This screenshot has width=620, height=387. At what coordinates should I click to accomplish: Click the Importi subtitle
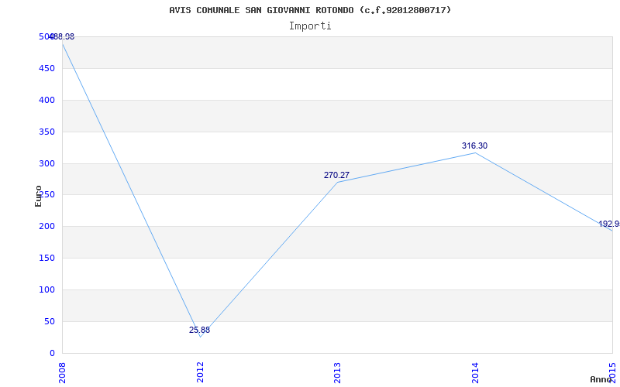click(x=310, y=26)
